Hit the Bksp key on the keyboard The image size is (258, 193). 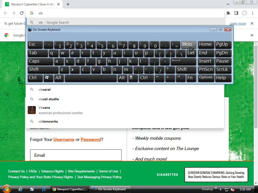point(188,45)
